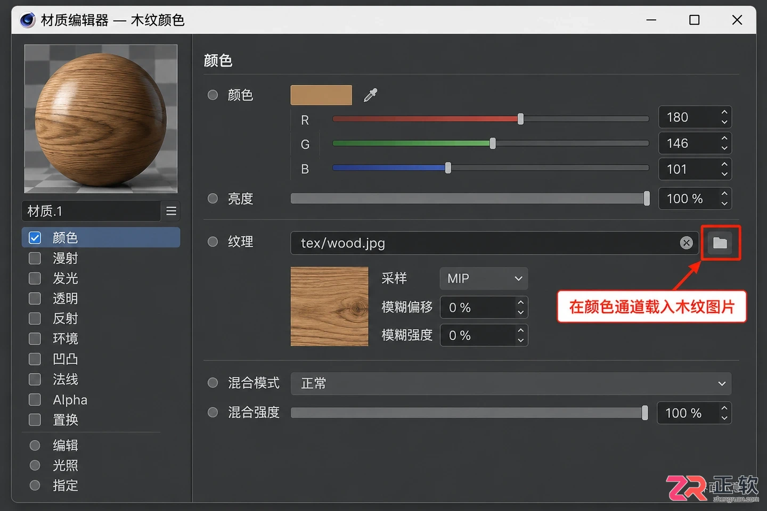Click the 模糊强度 value stepper arrows
The height and width of the screenshot is (511, 767).
pos(520,335)
